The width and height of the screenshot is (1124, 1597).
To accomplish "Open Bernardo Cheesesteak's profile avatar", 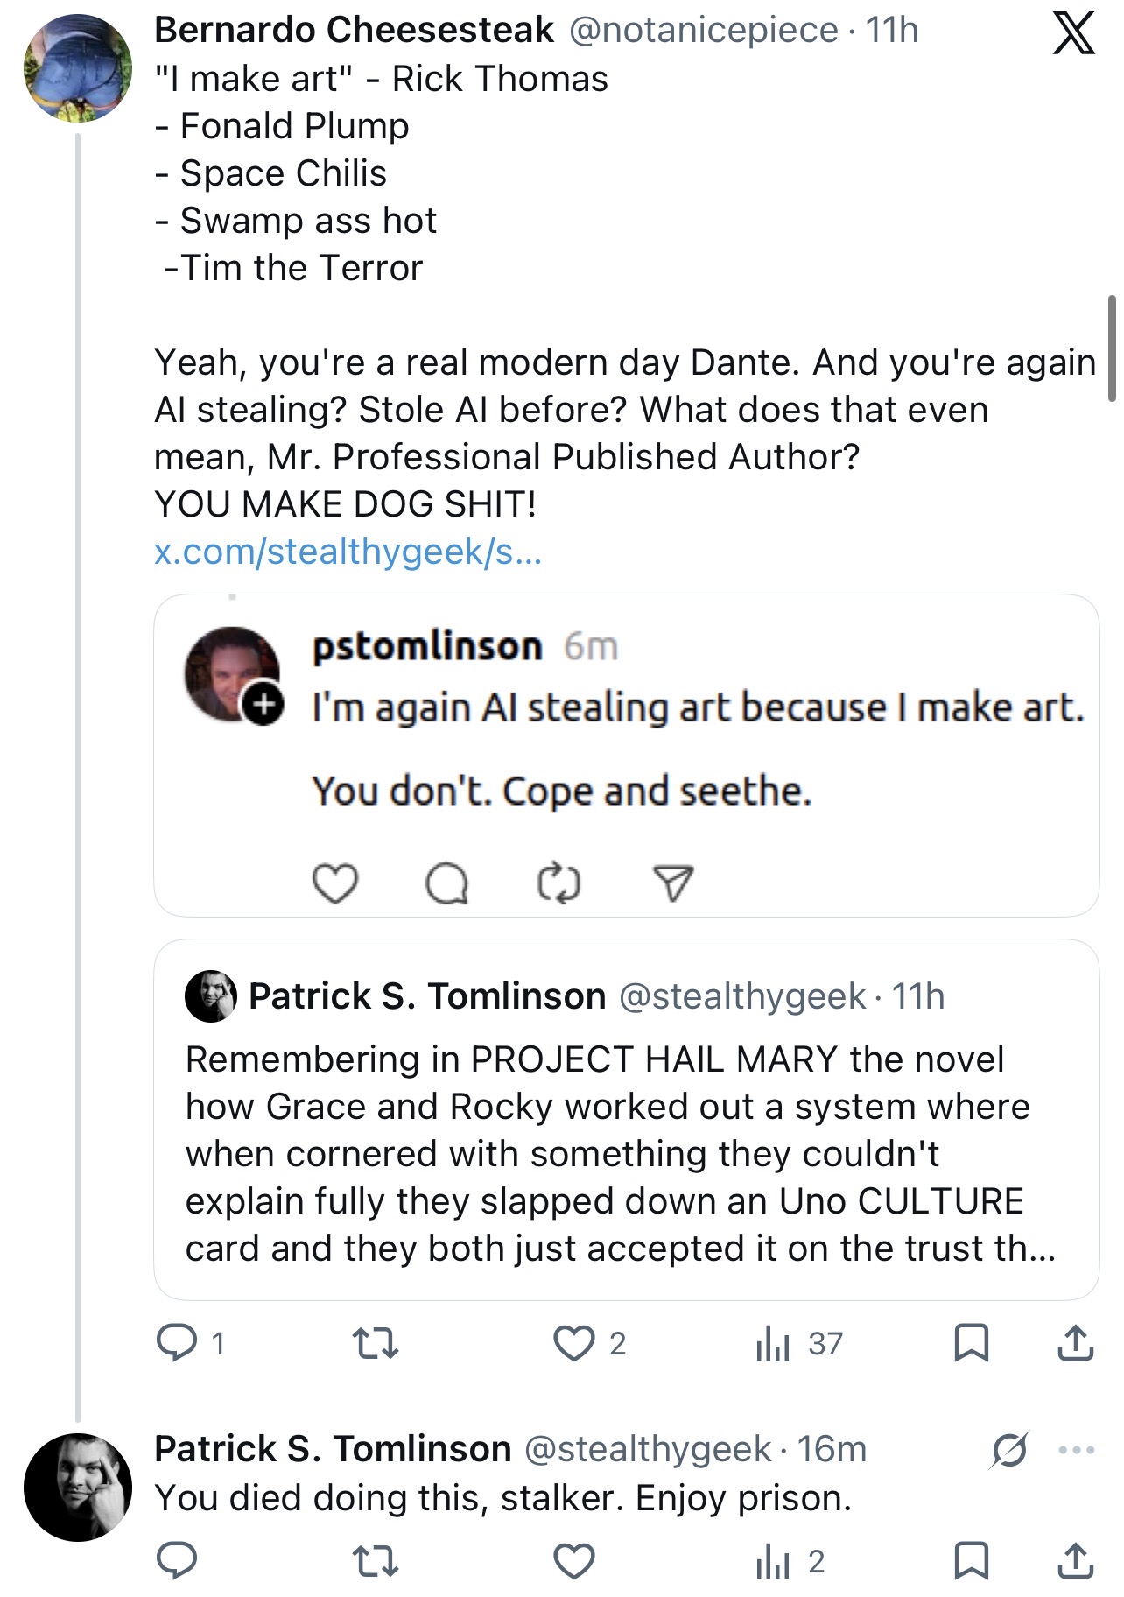I will pos(78,67).
